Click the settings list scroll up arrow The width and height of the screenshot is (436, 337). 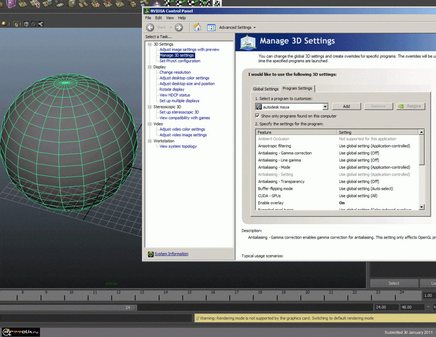click(422, 132)
